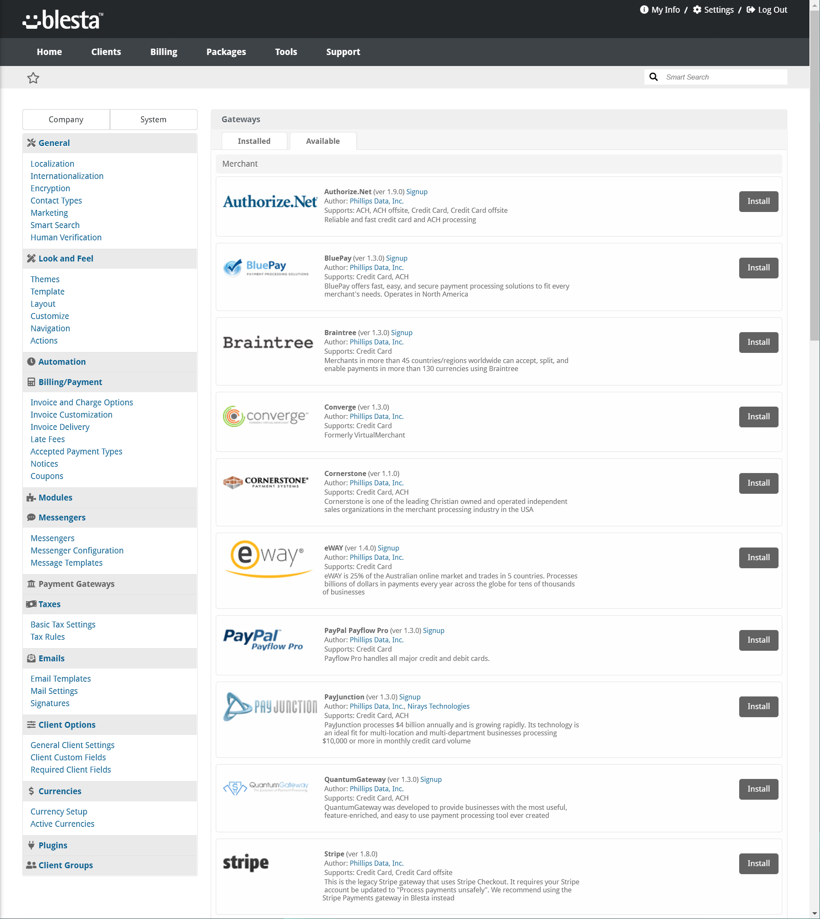The image size is (820, 919).
Task: Click the My Info icon
Action: point(644,10)
